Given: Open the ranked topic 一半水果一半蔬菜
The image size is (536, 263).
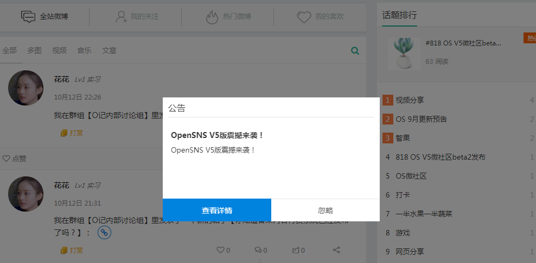Looking at the screenshot, I should [424, 214].
